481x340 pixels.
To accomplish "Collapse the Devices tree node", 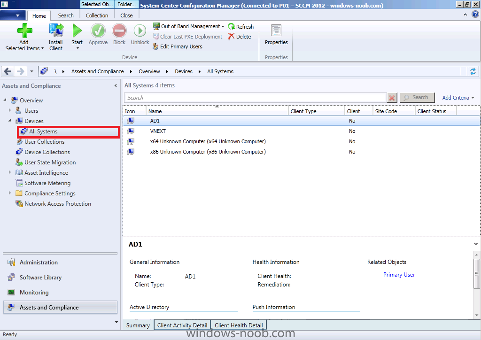I will [10, 121].
